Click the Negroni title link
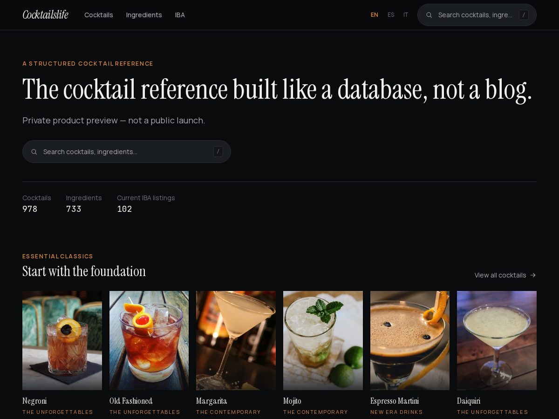This screenshot has width=559, height=419. [34, 401]
